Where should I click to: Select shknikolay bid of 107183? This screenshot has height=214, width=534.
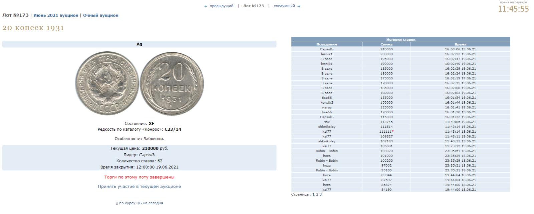click(386, 141)
